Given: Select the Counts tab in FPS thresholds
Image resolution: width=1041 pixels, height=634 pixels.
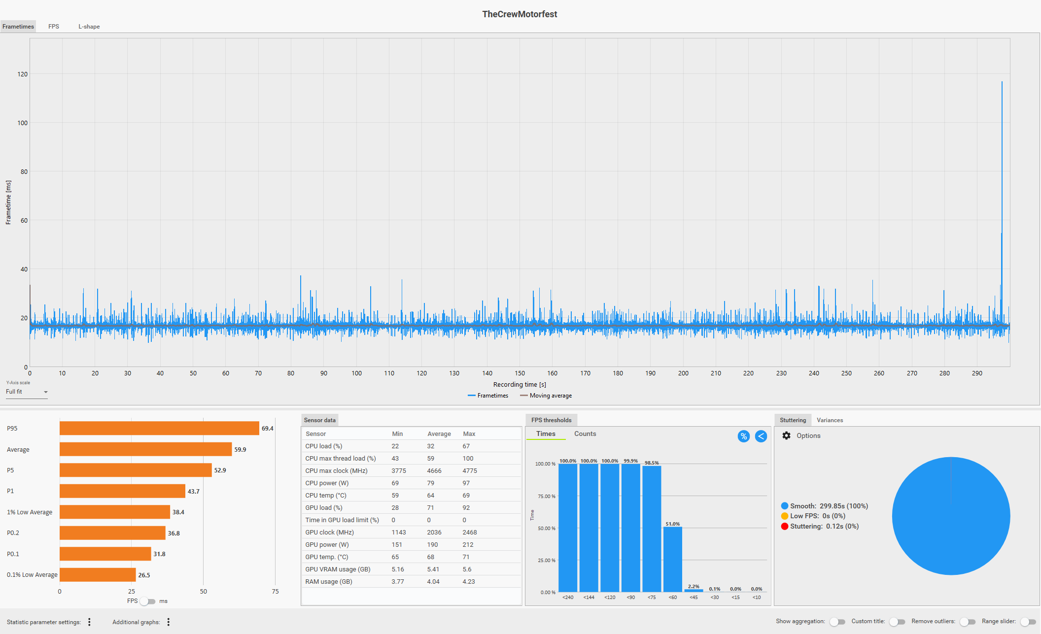Looking at the screenshot, I should [585, 434].
